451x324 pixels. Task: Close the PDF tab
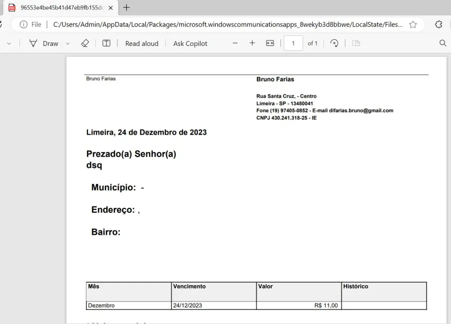(x=110, y=8)
